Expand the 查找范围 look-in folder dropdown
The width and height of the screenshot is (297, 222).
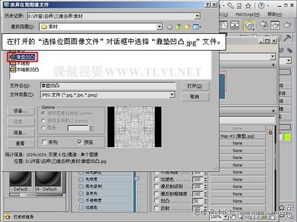tap(159, 27)
